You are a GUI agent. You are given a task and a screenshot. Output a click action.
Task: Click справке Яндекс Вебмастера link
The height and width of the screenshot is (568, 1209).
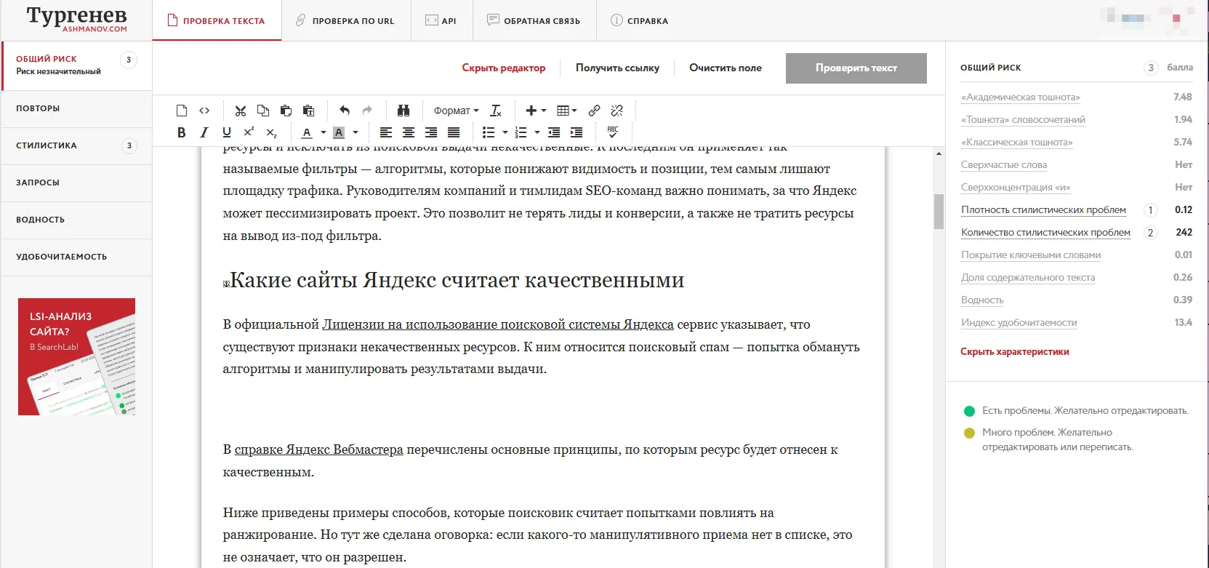click(318, 449)
